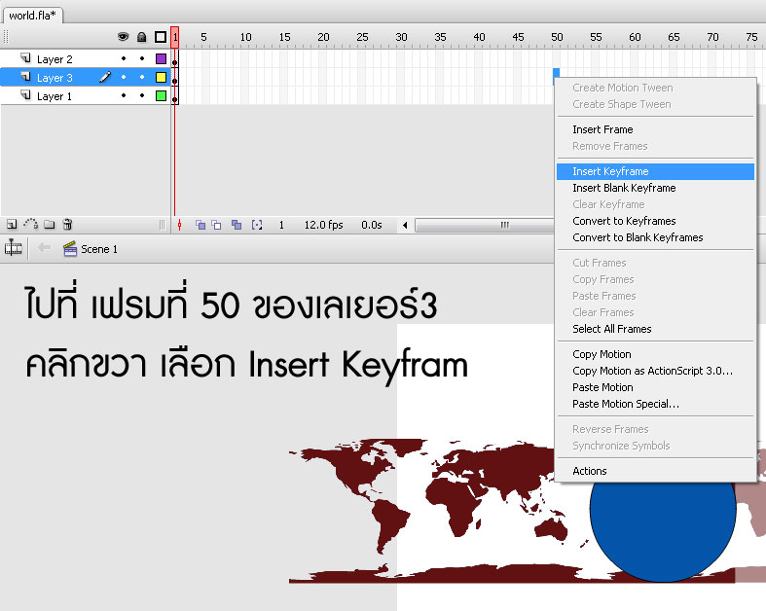Toggle Layer 1 visibility dot
The image size is (766, 611).
[124, 95]
